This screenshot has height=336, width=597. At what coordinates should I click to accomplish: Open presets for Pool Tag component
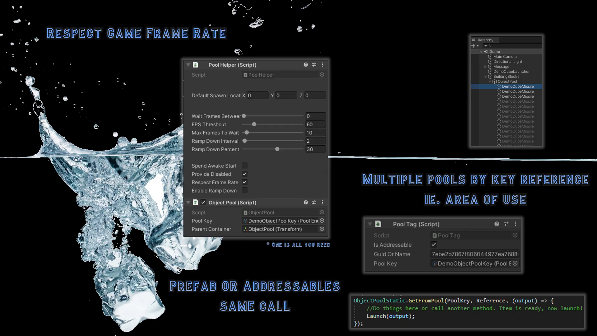(x=506, y=224)
